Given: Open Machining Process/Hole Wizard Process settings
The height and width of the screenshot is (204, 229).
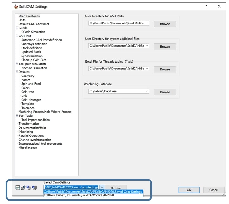Looking at the screenshot, I should pyautogui.click(x=45, y=112).
